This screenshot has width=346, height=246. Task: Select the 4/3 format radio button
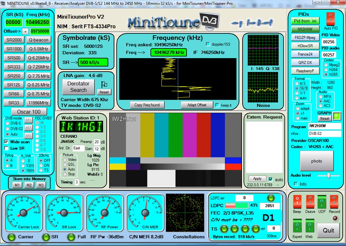pos(297,83)
